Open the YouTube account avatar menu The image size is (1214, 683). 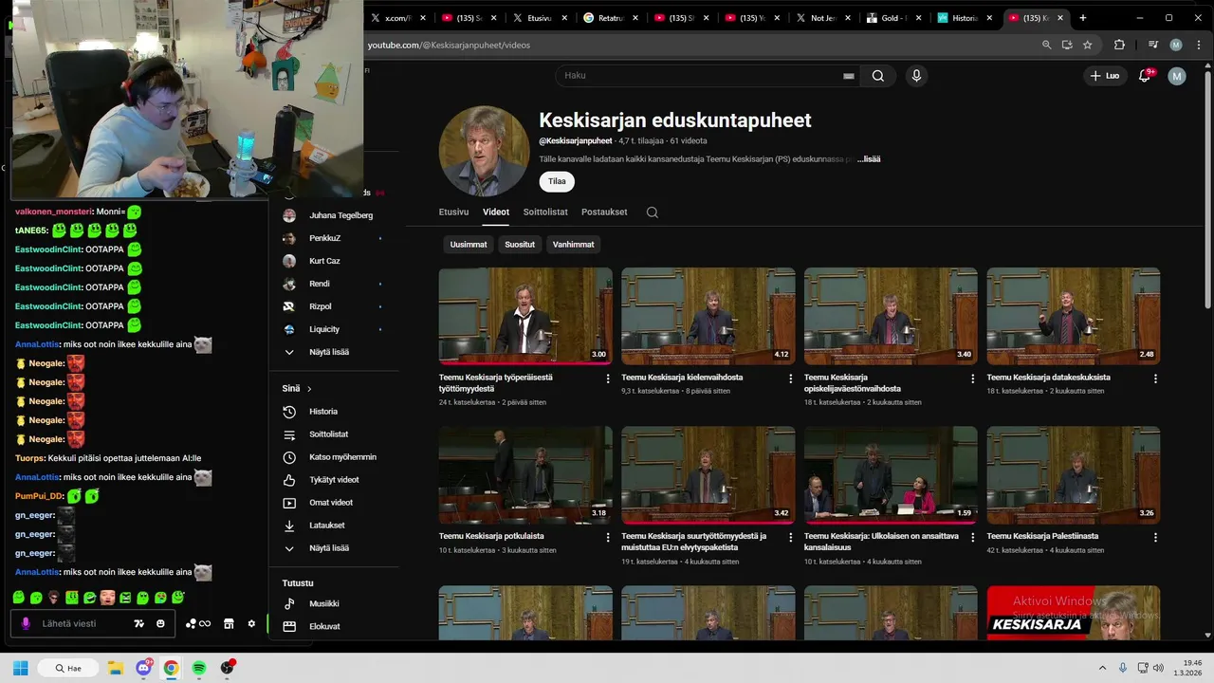(1177, 76)
